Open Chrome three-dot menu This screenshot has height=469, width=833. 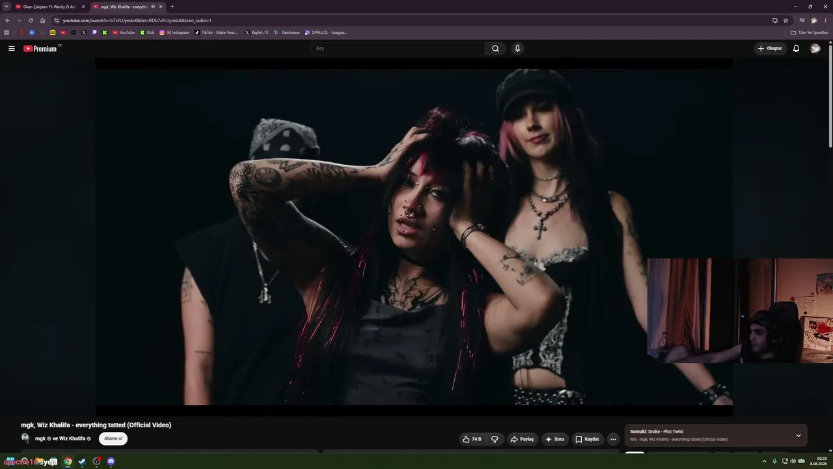point(825,20)
